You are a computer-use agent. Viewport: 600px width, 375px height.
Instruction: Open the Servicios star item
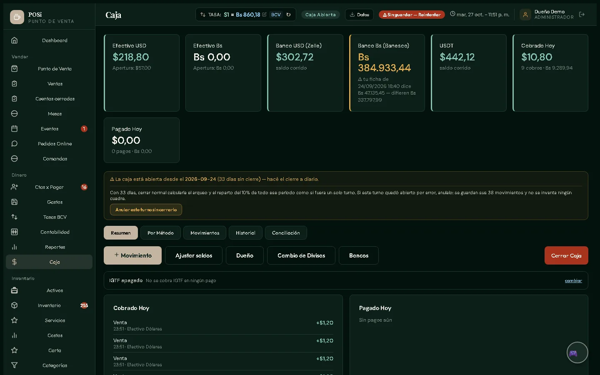click(49, 320)
